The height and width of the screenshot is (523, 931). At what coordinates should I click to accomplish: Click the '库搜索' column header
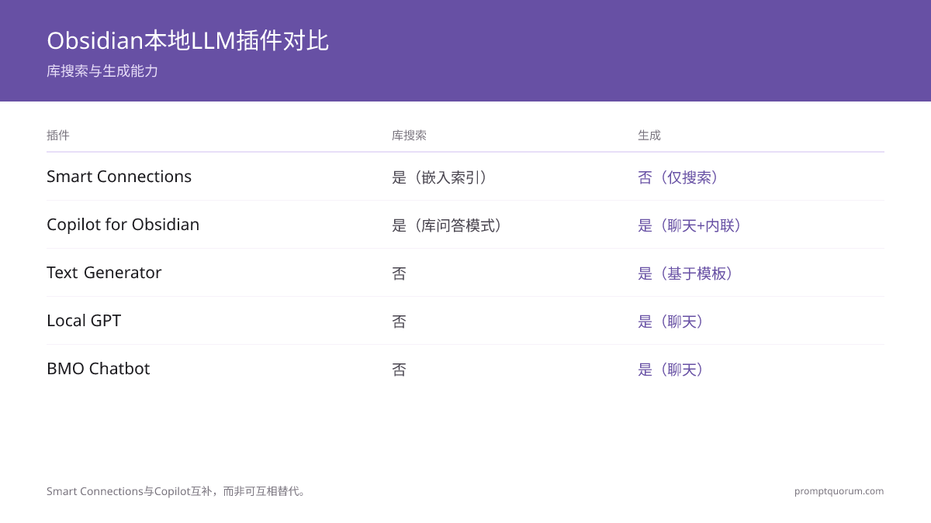pyautogui.click(x=409, y=135)
